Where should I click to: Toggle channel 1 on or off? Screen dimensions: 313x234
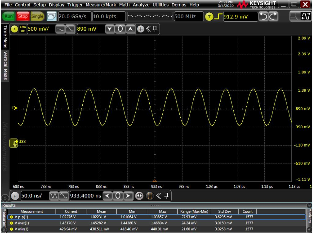14,29
